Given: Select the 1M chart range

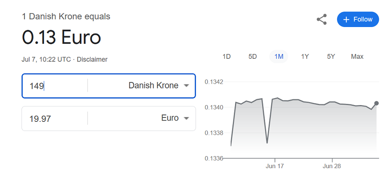Looking at the screenshot, I should [x=279, y=57].
